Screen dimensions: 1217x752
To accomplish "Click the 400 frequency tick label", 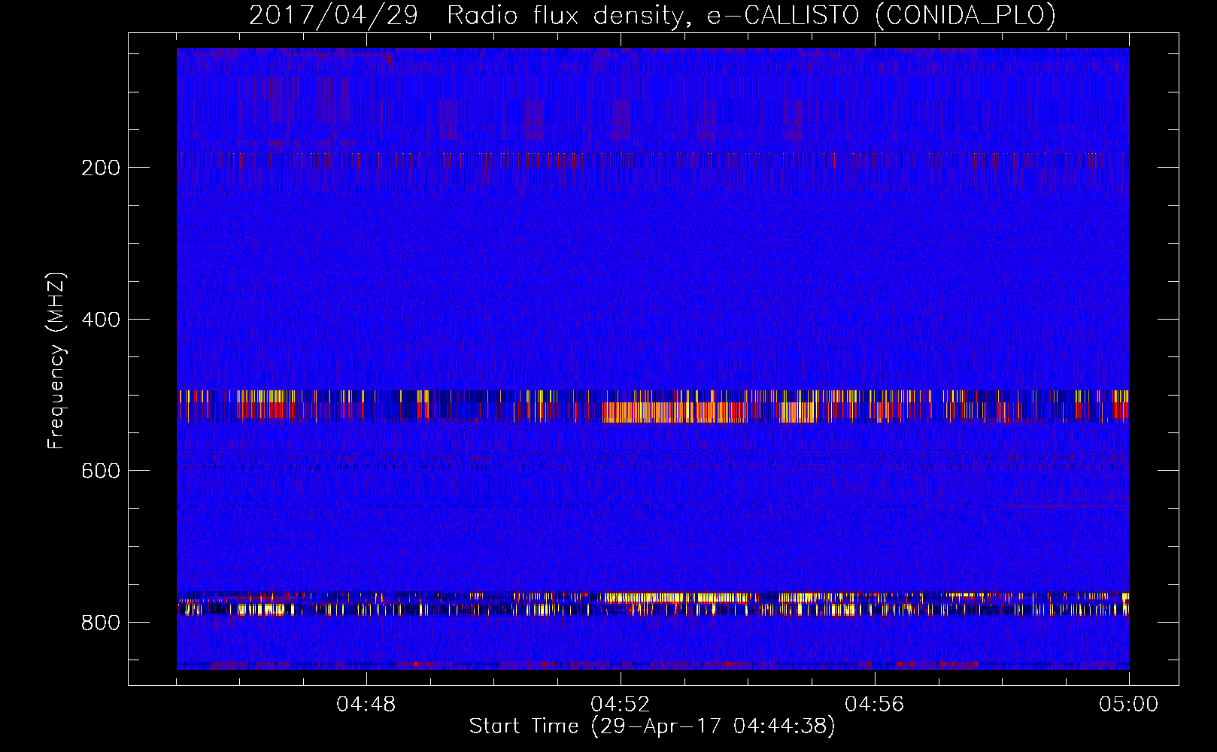I will tap(100, 320).
